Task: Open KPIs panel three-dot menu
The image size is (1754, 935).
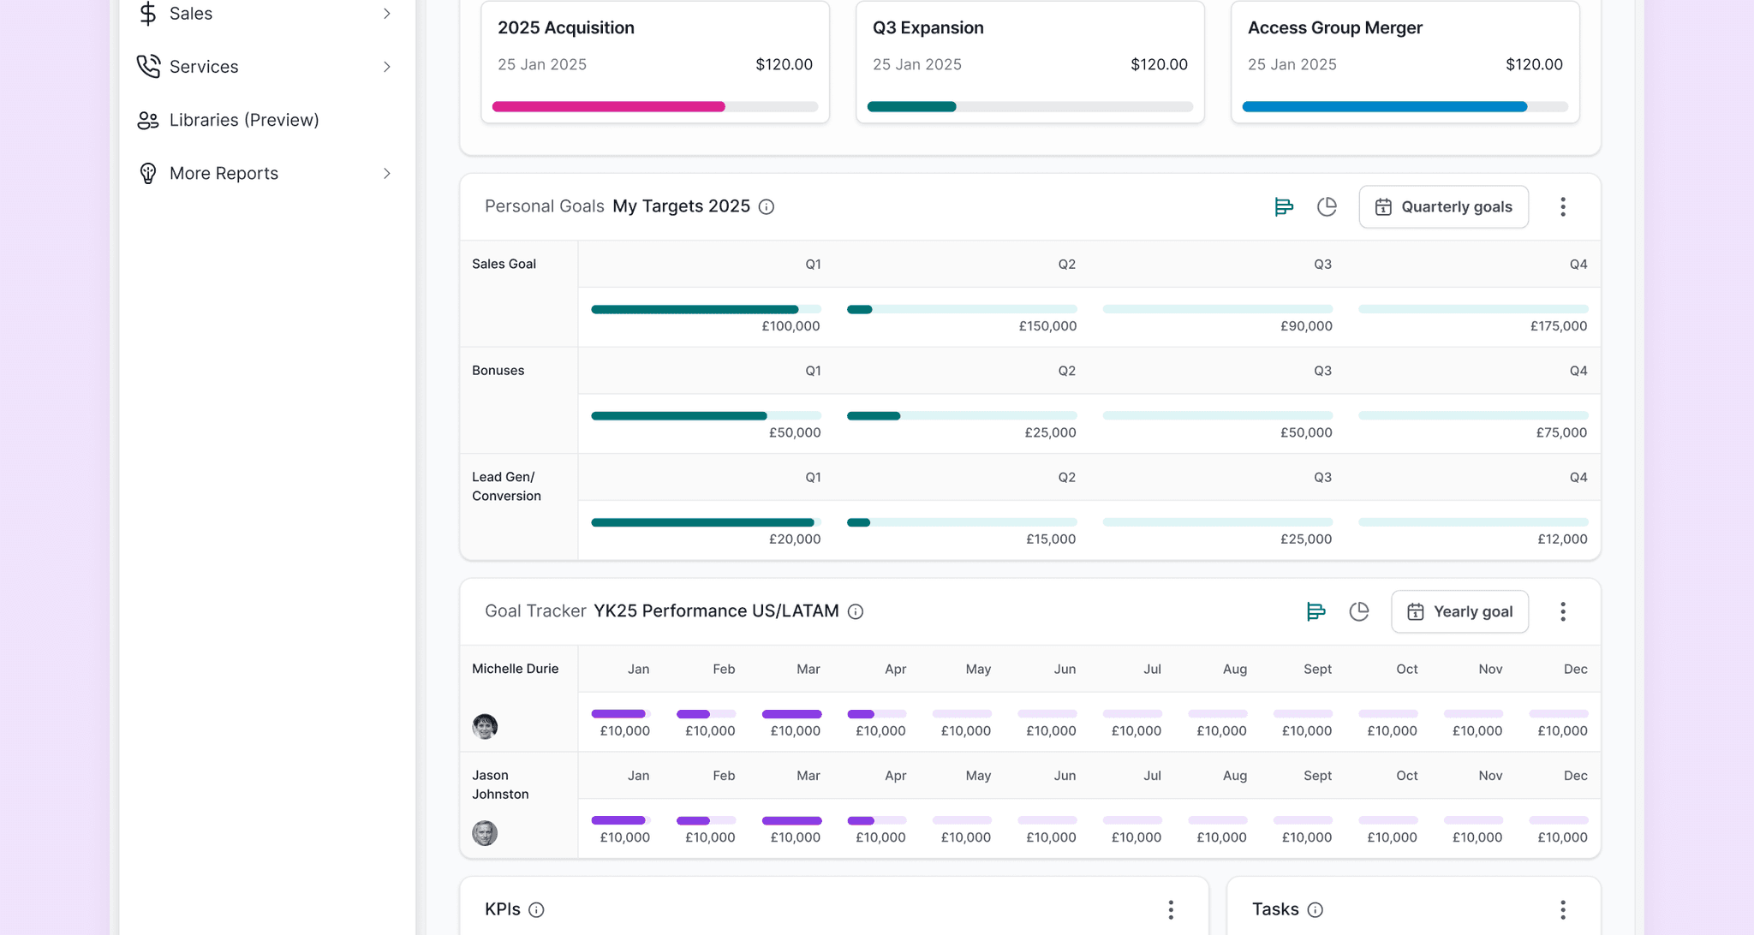Action: tap(1171, 909)
